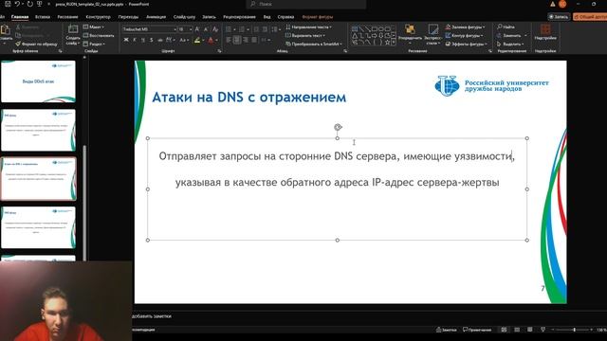The height and width of the screenshot is (341, 607).
Task: Click the text highlight color button
Action: [x=197, y=40]
